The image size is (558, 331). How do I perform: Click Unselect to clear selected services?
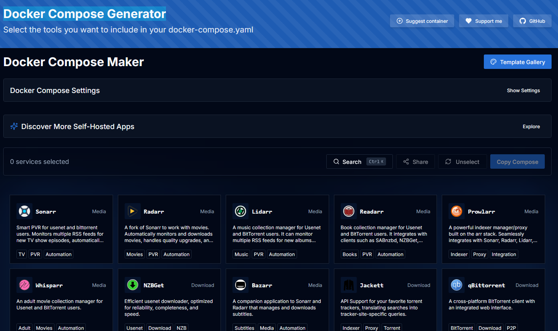pos(462,162)
